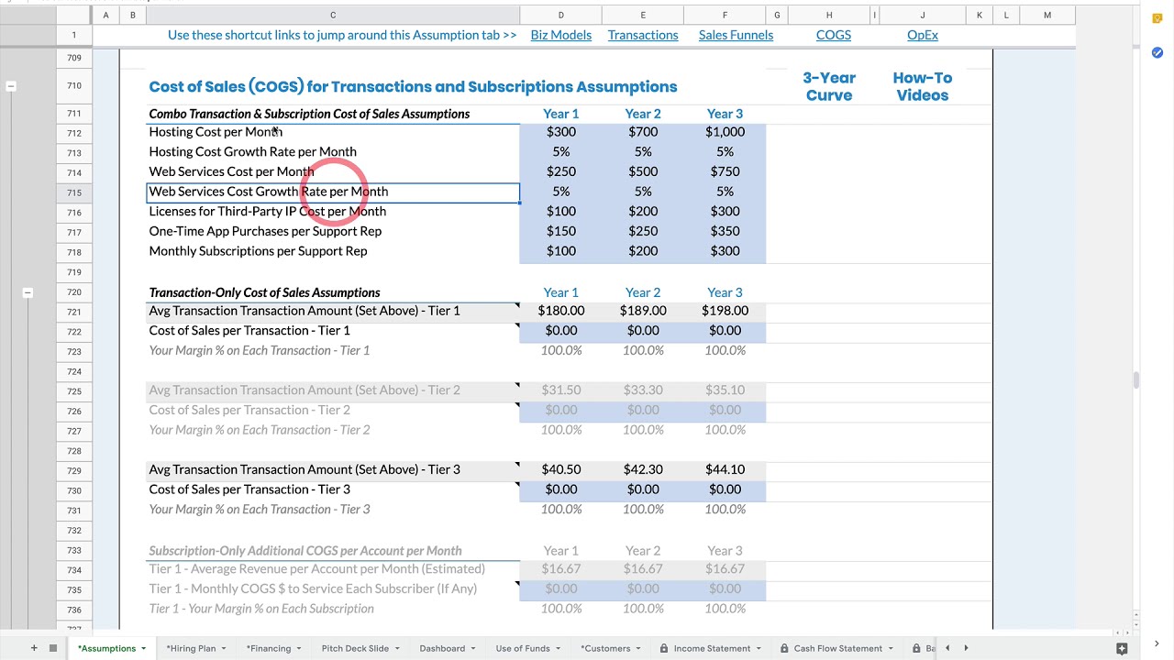
Task: Select column C header
Action: click(x=333, y=16)
